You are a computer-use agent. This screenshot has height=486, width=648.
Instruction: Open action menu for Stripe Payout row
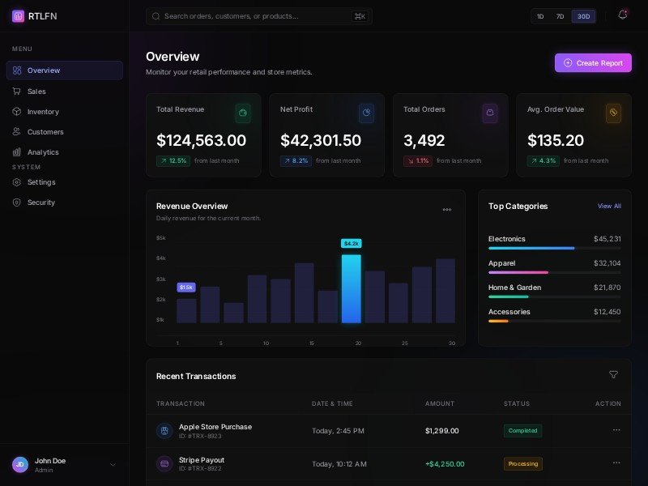[616, 463]
